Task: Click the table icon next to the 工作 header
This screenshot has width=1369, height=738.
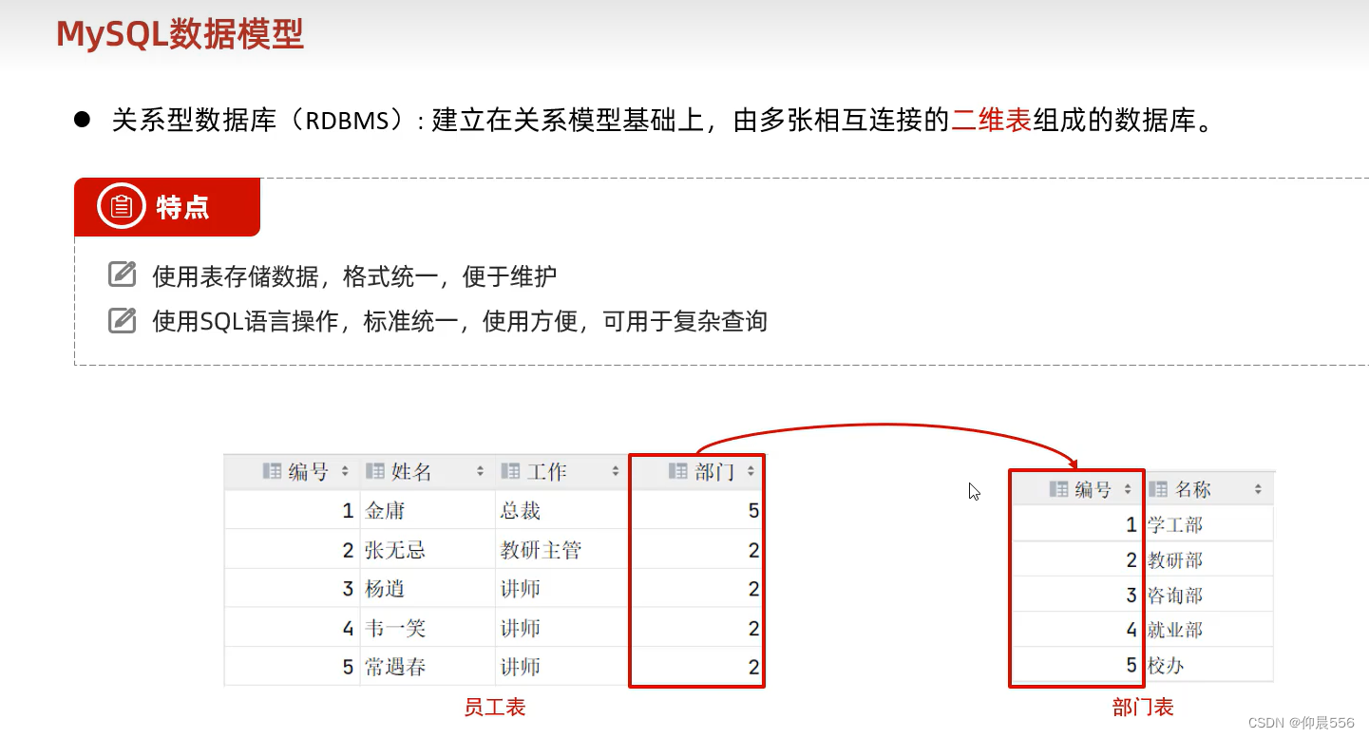Action: point(509,470)
